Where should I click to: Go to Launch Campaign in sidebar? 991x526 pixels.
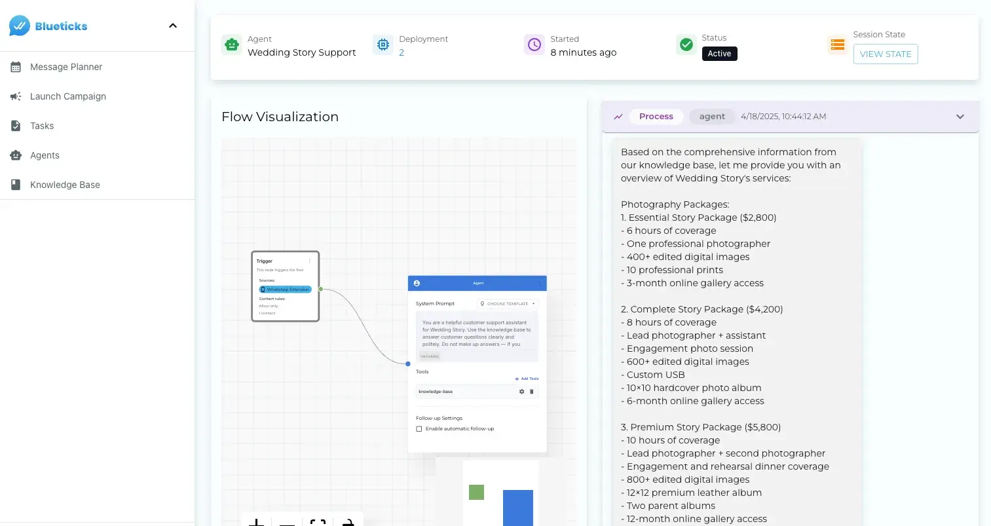coord(67,96)
